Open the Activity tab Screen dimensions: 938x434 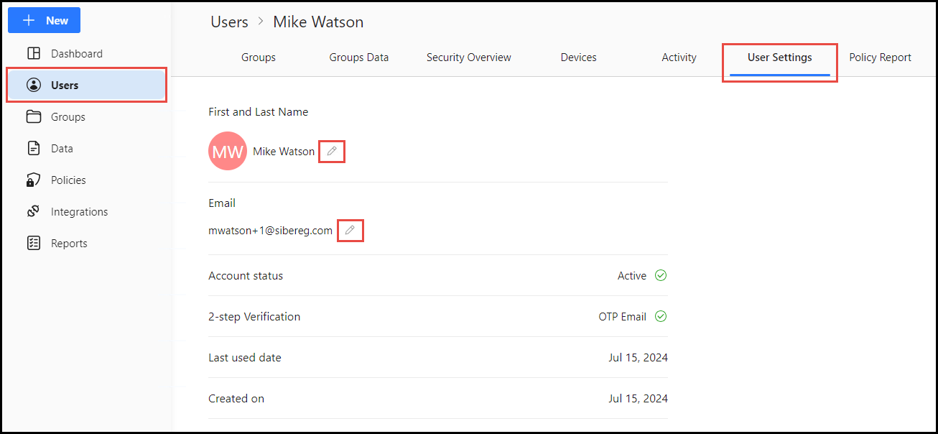tap(679, 57)
